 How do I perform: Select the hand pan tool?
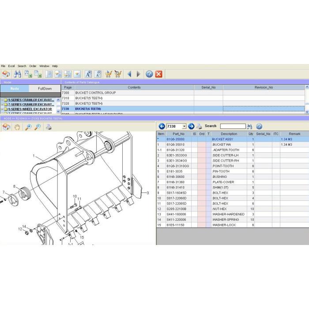tap(17, 127)
